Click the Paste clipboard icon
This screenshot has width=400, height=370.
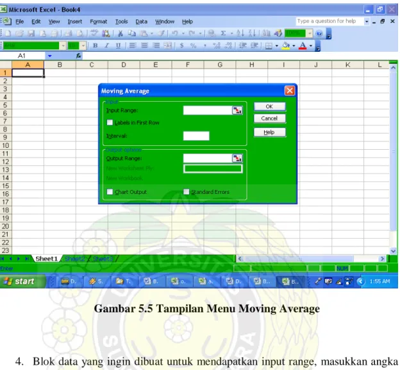(144, 33)
